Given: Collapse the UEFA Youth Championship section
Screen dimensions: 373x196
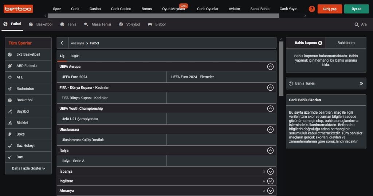Looking at the screenshot, I should click(270, 109).
